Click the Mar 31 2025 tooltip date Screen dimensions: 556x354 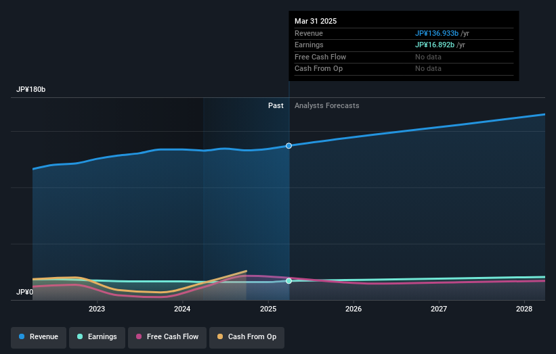[316, 21]
